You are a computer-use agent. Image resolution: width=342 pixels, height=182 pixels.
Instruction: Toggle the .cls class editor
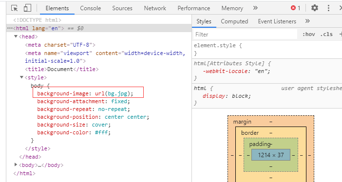coord(326,34)
